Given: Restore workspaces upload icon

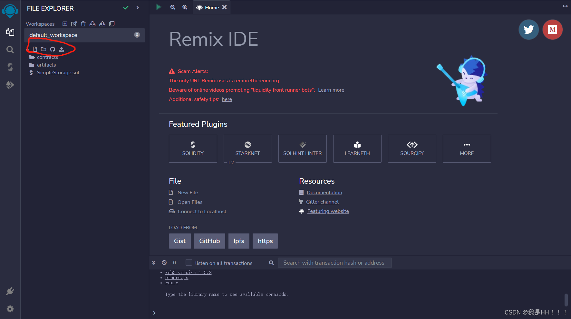Looking at the screenshot, I should pos(102,24).
